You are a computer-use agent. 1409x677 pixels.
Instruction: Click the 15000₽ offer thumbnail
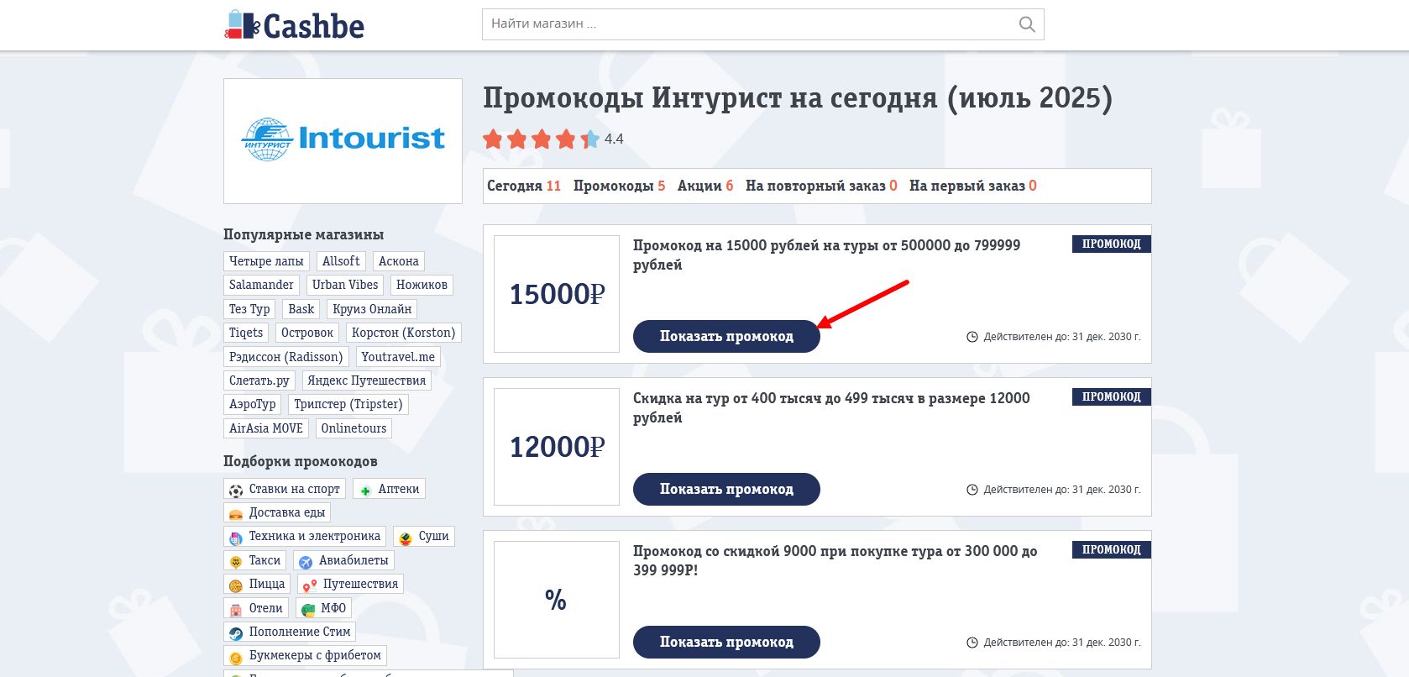point(557,294)
